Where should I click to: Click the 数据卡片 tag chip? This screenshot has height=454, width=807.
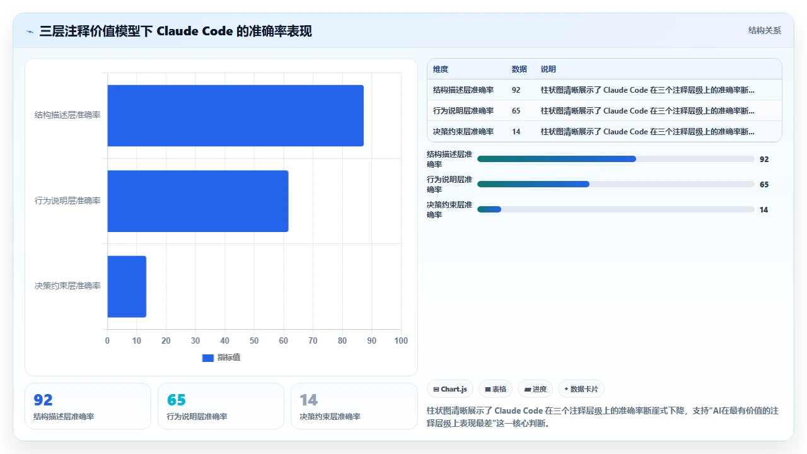click(581, 389)
